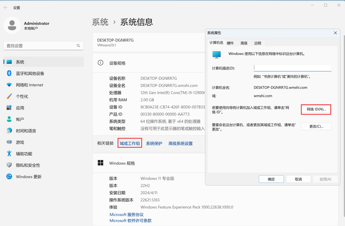Click the computer description input field
This screenshot has width=345, height=226.
(292, 68)
